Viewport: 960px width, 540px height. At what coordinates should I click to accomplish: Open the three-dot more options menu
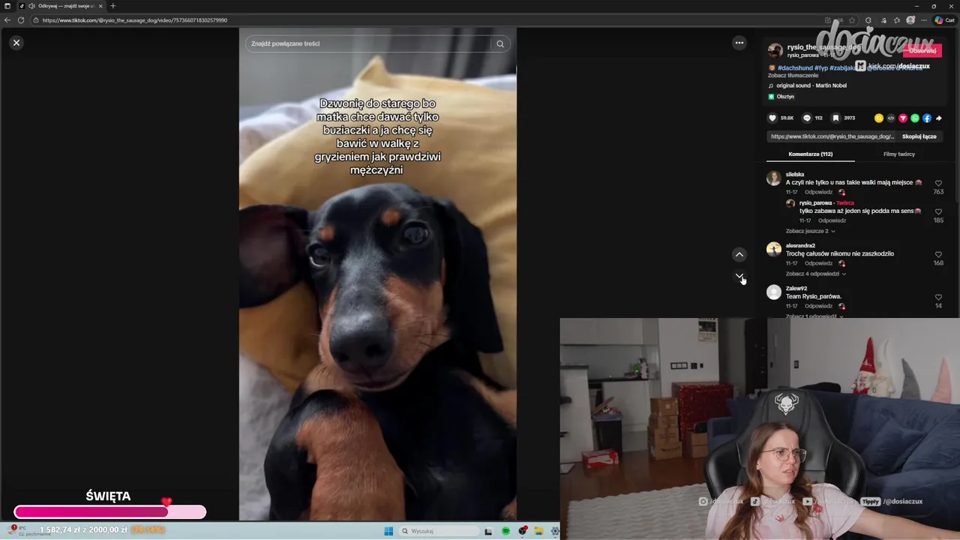pos(739,43)
